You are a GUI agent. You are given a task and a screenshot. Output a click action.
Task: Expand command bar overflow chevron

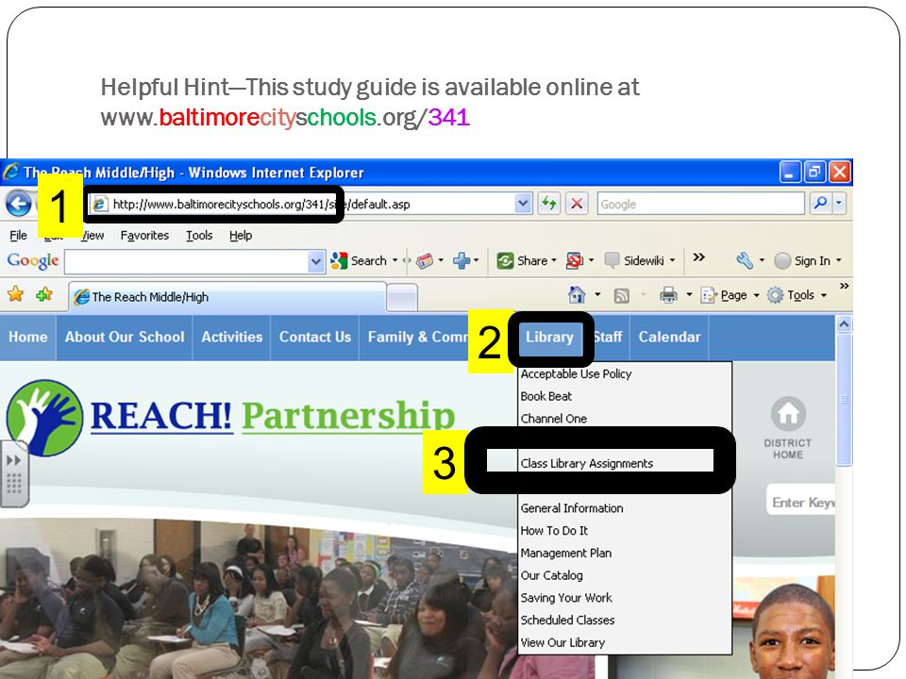(844, 287)
